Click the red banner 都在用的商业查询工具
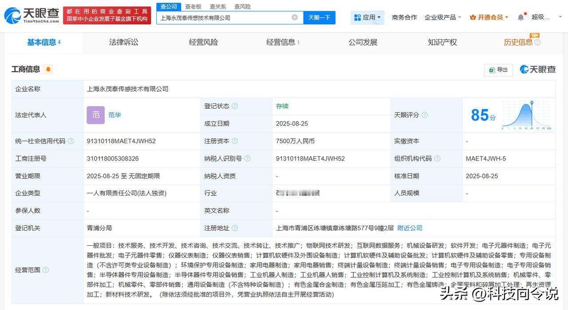Screen dimensions: 568x310 [x=107, y=15]
